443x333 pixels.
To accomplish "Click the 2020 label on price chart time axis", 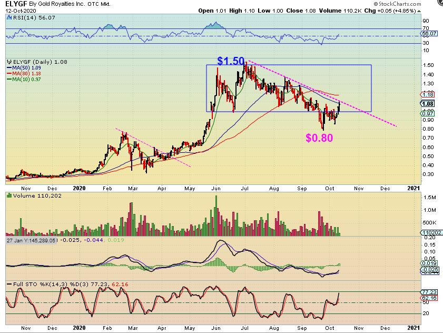I will [79, 188].
